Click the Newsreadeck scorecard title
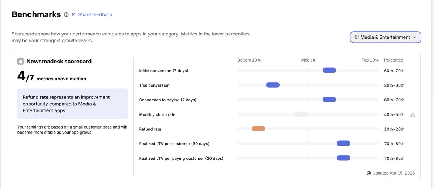Viewport: 434px width, 189px height. point(59,62)
